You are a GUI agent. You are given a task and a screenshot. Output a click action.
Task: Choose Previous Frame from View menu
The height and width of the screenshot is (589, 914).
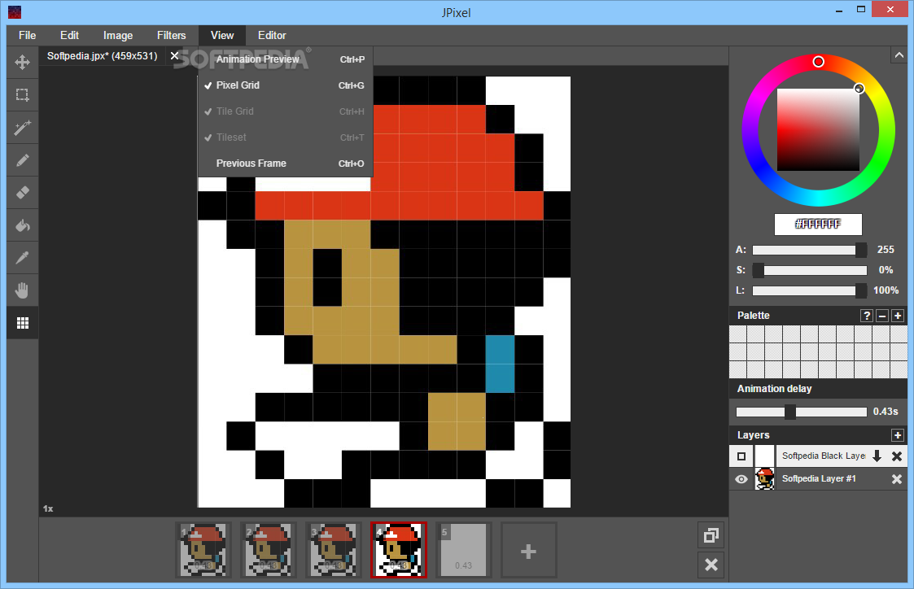285,164
